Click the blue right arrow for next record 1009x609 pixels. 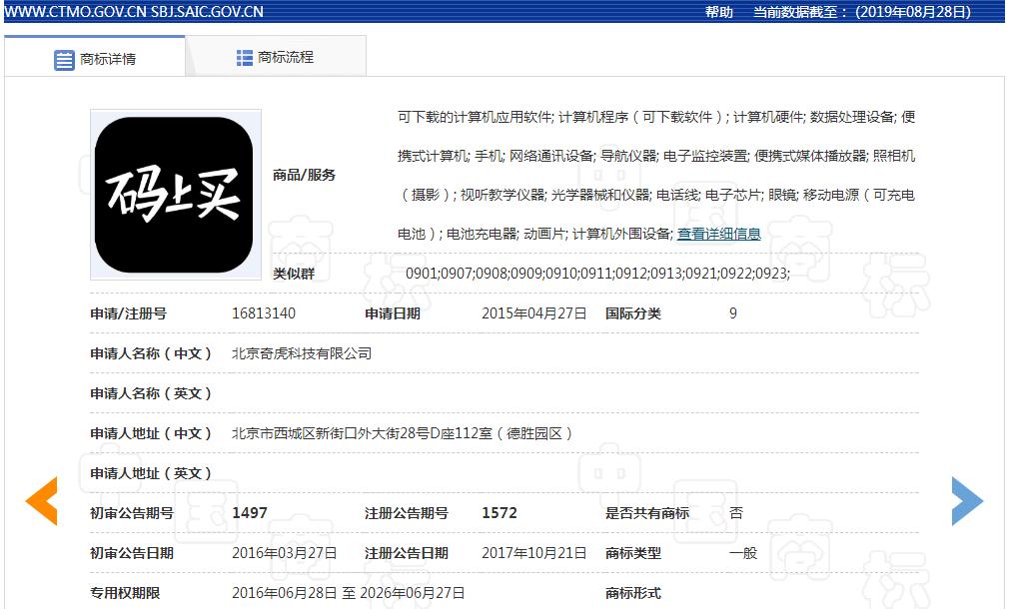point(967,502)
